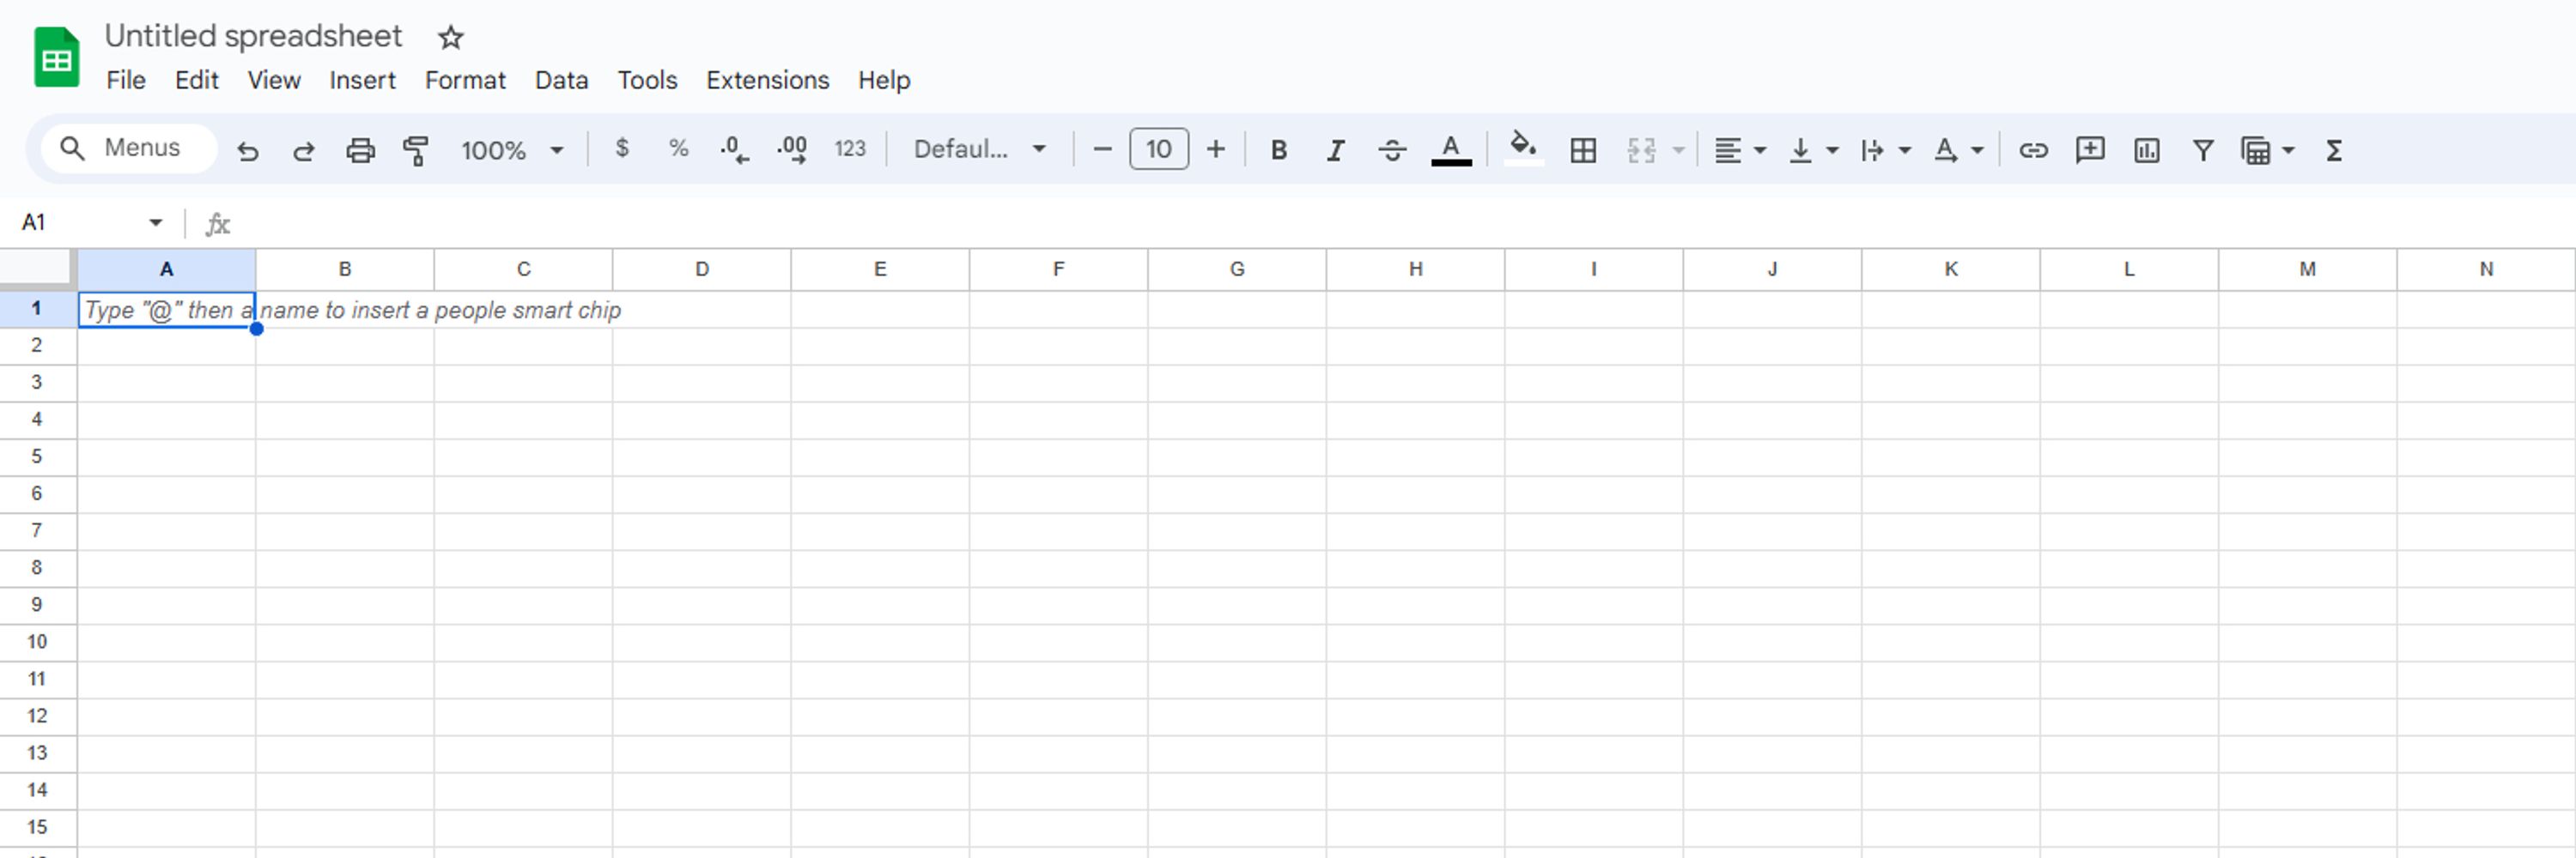Increase font size plus button
Viewport: 2576px width, 858px height.
click(x=1215, y=148)
